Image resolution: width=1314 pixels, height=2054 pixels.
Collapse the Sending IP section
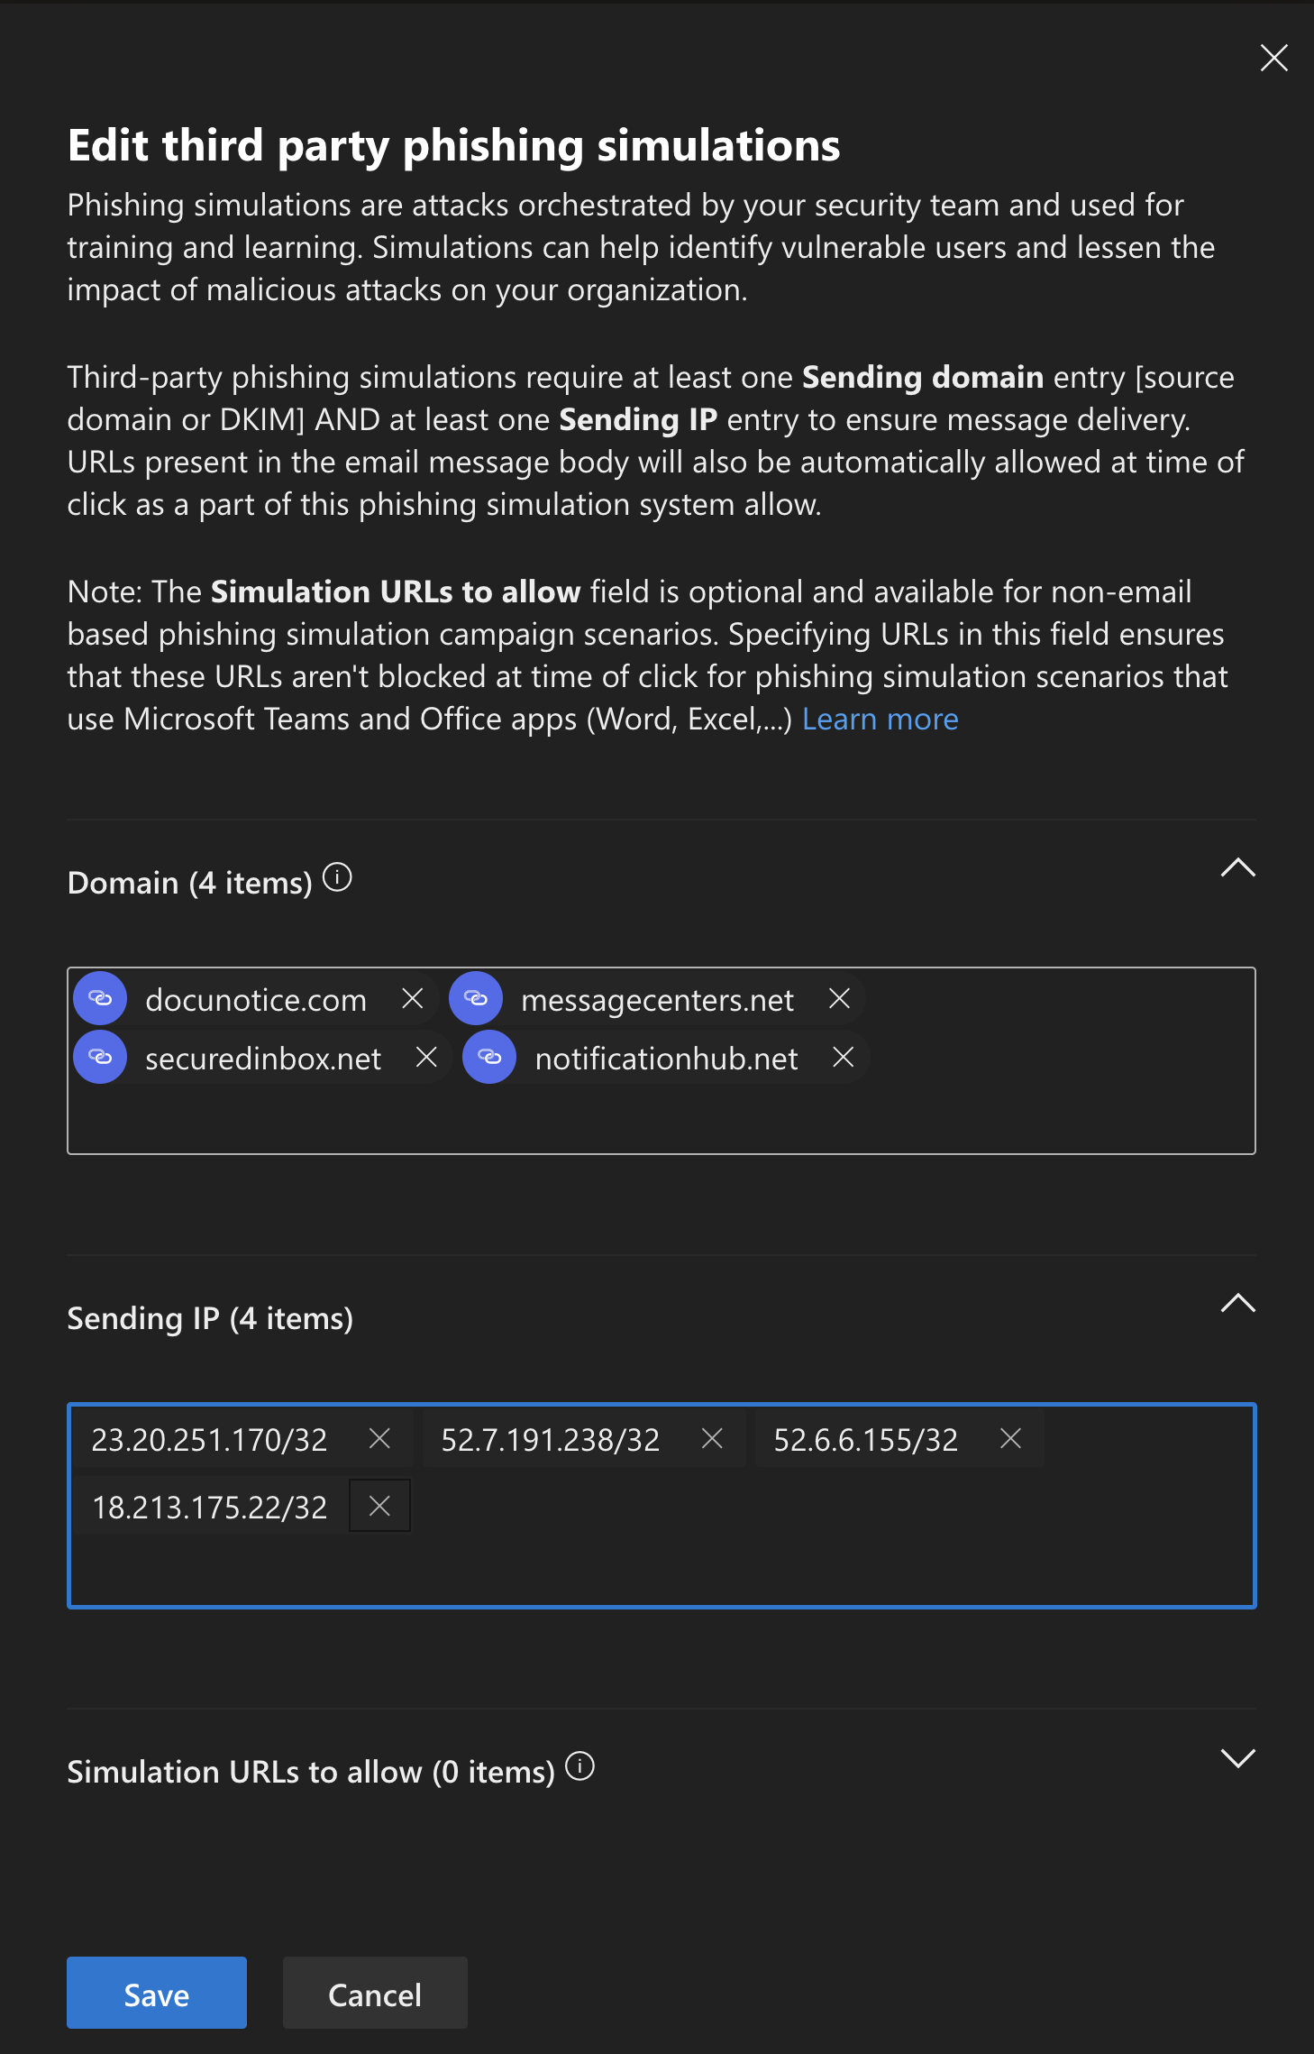(1237, 1303)
